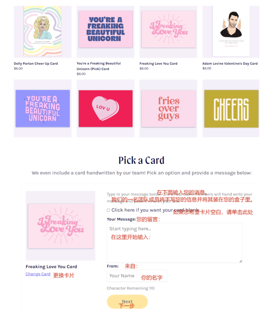Screen dimensions: 272x313
Task: Choose the red Lov U heart card
Action: tap(106, 108)
